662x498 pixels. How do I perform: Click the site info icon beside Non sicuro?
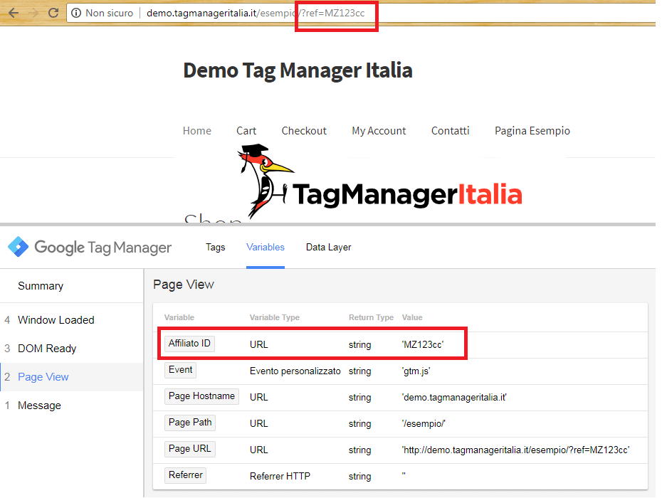tap(76, 13)
